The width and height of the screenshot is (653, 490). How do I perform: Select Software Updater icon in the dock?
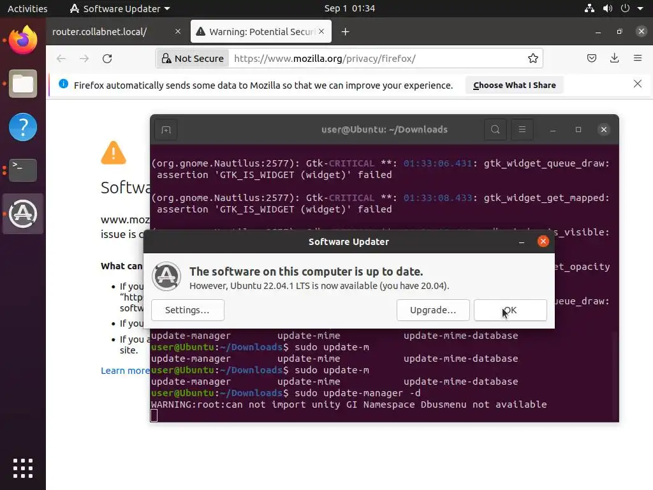pyautogui.click(x=23, y=214)
